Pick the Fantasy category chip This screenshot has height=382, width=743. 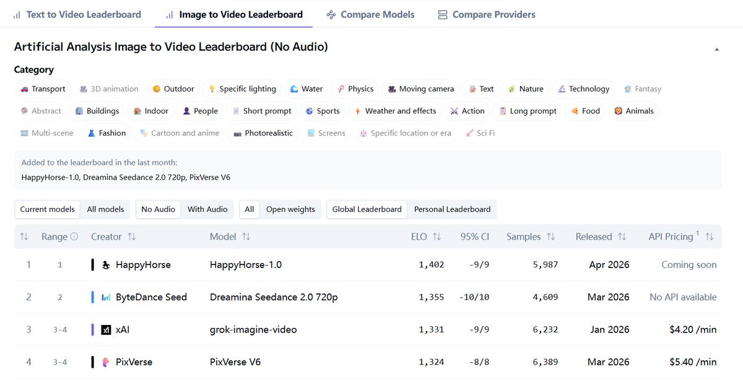643,89
